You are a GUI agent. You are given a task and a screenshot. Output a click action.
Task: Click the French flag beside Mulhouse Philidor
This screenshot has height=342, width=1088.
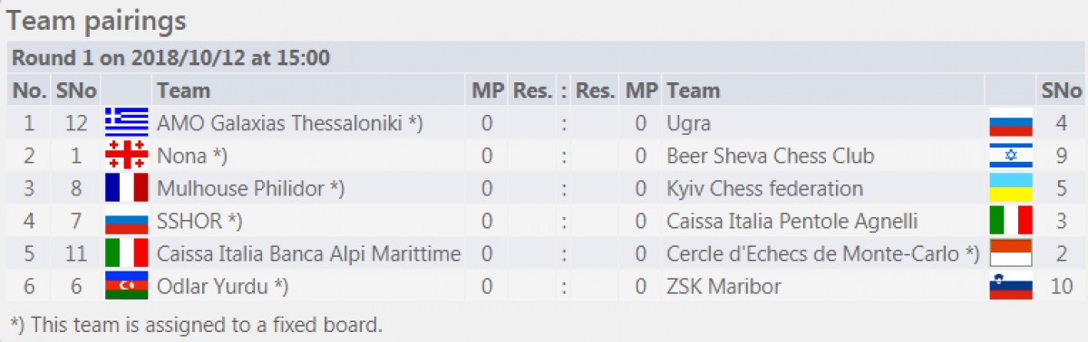point(126,188)
